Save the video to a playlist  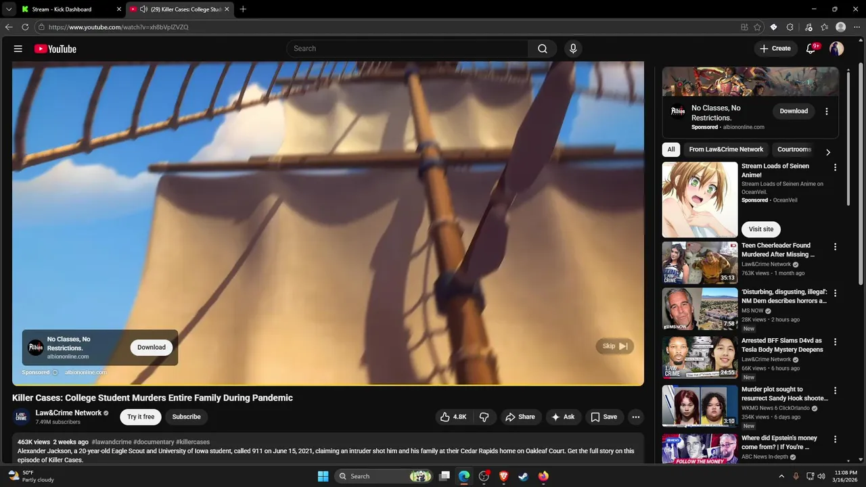pos(603,417)
